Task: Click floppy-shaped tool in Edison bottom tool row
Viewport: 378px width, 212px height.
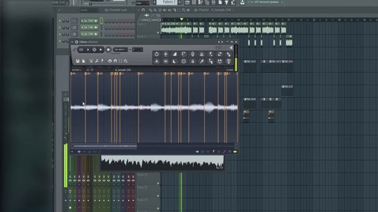Action: [x=220, y=61]
